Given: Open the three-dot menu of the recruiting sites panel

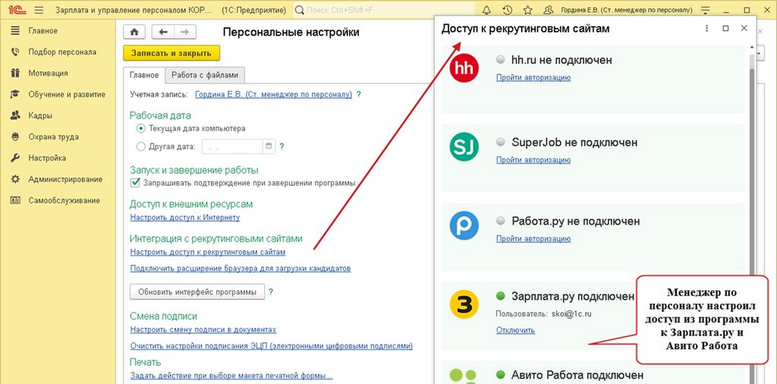Looking at the screenshot, I should 706,29.
